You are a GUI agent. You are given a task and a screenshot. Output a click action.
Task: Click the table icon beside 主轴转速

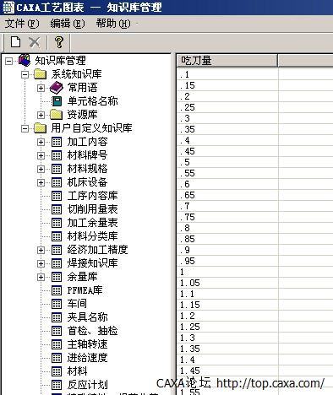pyautogui.click(x=57, y=344)
